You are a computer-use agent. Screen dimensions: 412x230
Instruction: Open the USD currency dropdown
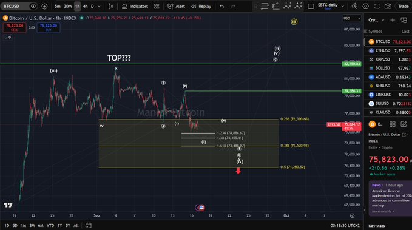(352, 18)
